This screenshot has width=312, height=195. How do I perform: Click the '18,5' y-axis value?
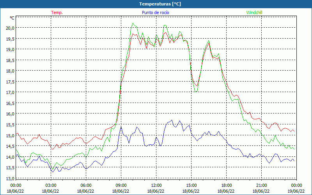pyautogui.click(x=10, y=60)
